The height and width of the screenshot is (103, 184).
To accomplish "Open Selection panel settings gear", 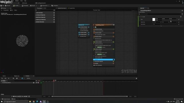I will click(x=182, y=11).
